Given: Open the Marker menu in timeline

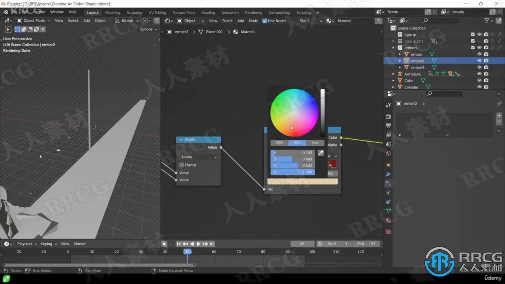Looking at the screenshot, I should click(80, 244).
